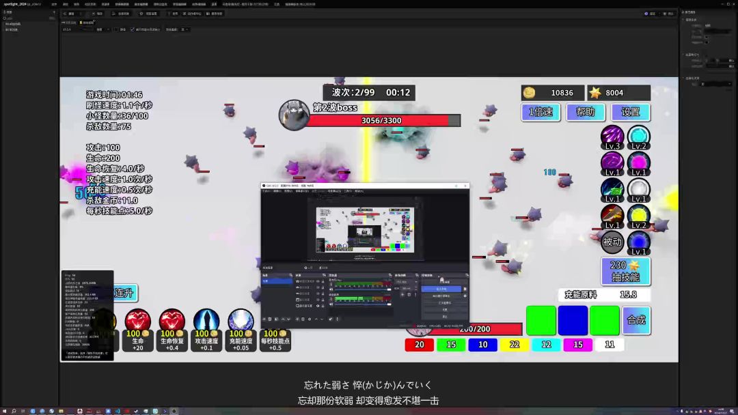Select the cyan orb Lv.2 skill icon
Viewport: 738px width, 415px height.
coord(639,137)
